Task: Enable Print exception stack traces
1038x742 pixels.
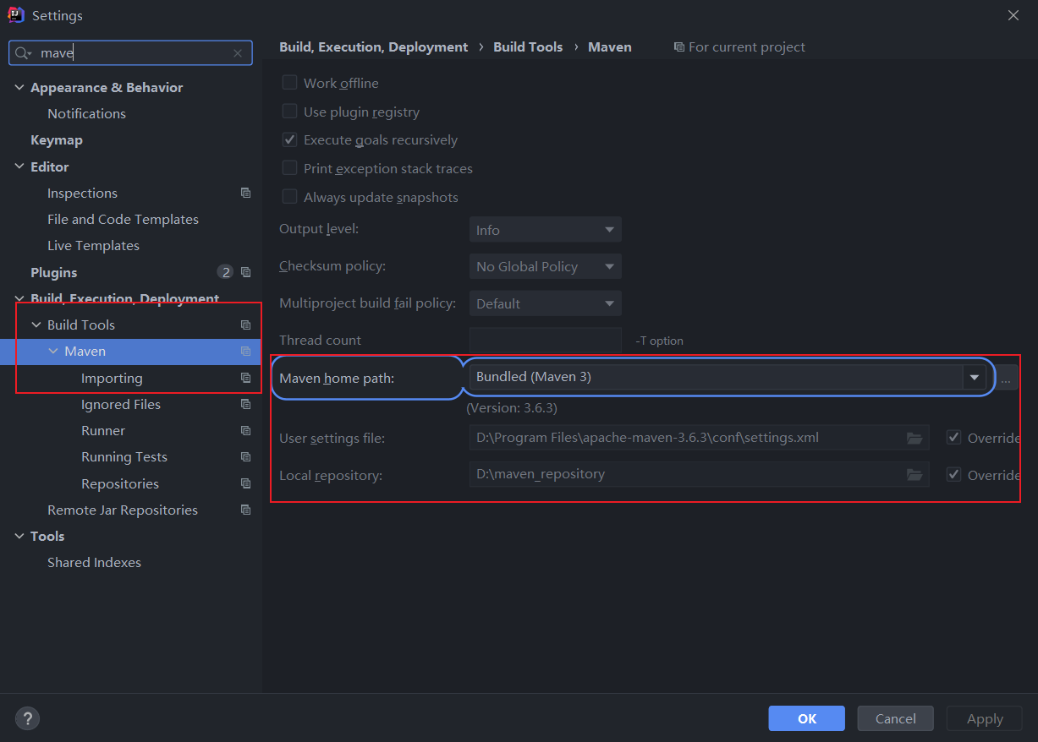Action: click(289, 168)
